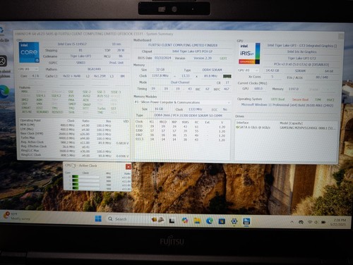The height and width of the screenshot is (265, 353).
Task: Launch Microsoft Edge from the taskbar
Action: 209,221
